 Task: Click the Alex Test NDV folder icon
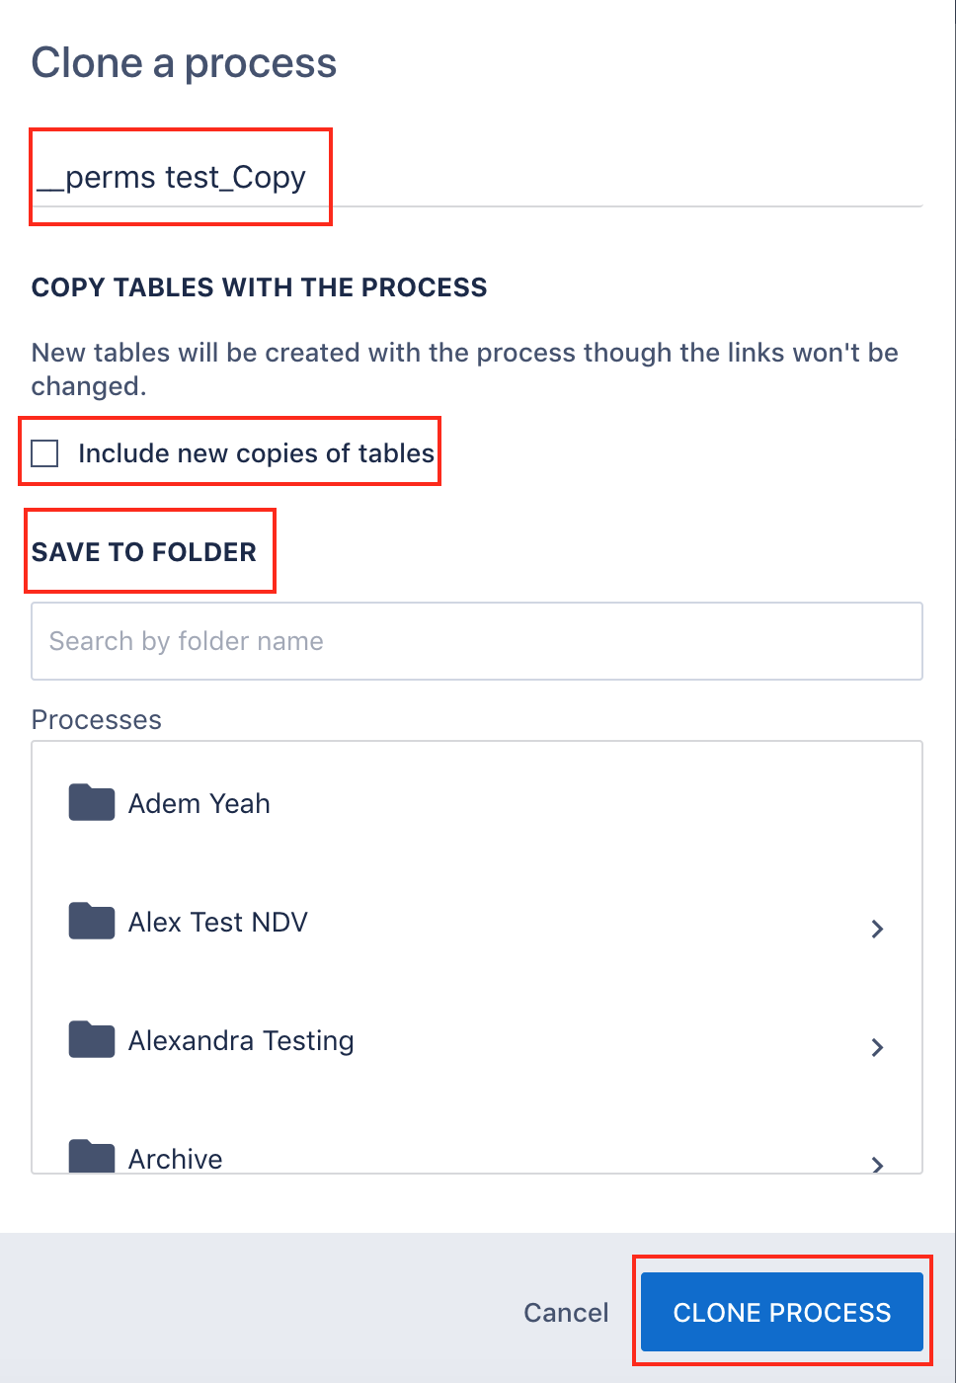pyautogui.click(x=91, y=921)
